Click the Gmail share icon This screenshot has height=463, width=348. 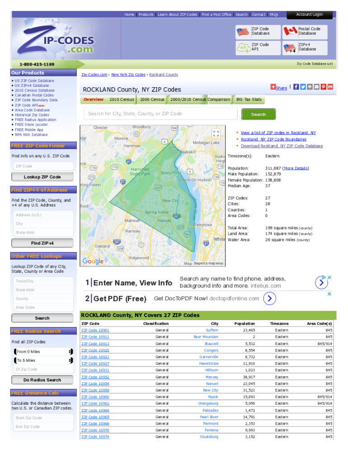pyautogui.click(x=330, y=87)
